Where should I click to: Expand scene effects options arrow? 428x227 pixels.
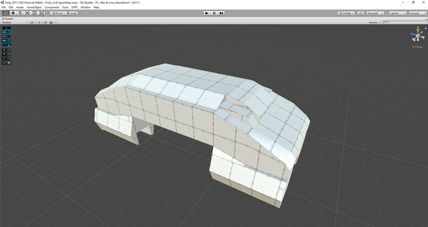(55, 22)
